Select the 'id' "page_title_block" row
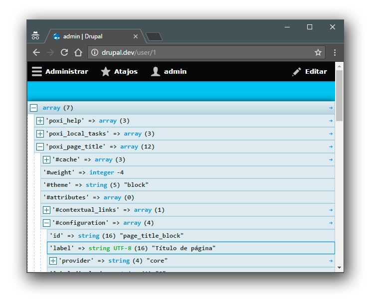This screenshot has width=369, height=299. (x=191, y=236)
